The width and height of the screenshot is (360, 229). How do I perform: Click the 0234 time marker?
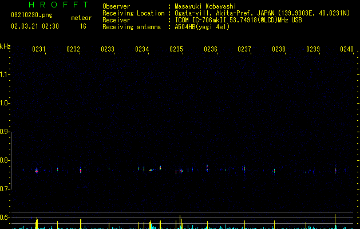[142, 49]
